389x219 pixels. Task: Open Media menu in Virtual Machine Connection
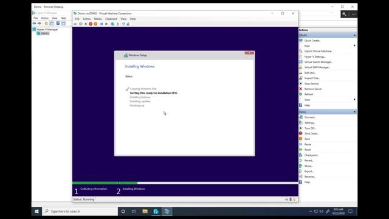tap(98, 19)
